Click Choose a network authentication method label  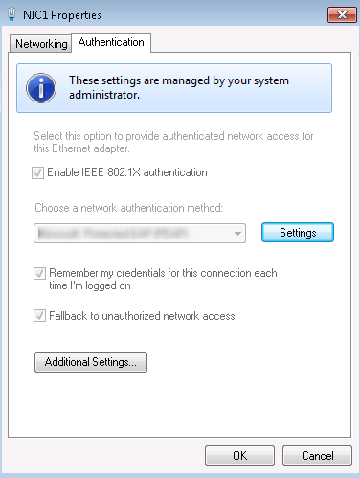click(x=128, y=208)
